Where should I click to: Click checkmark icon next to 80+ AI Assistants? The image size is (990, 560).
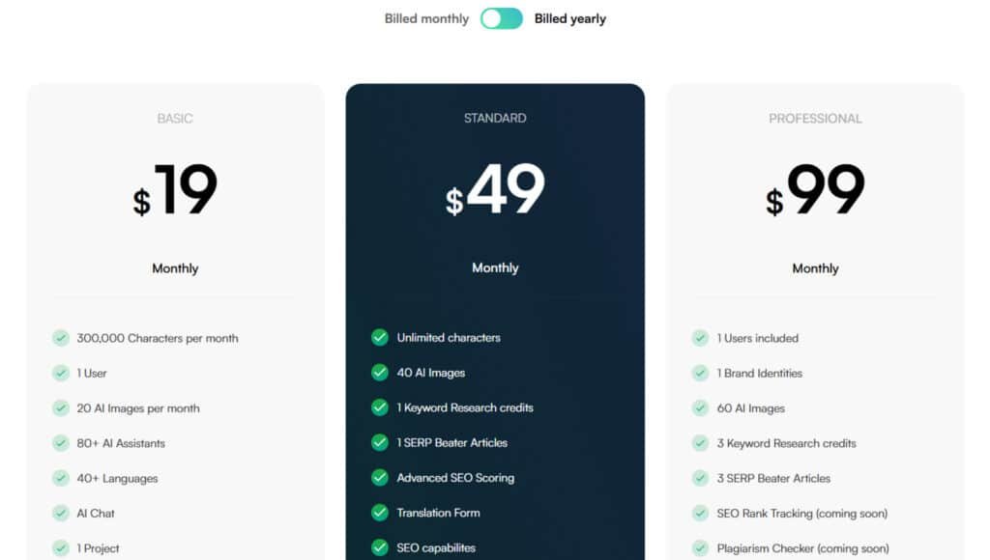tap(61, 443)
